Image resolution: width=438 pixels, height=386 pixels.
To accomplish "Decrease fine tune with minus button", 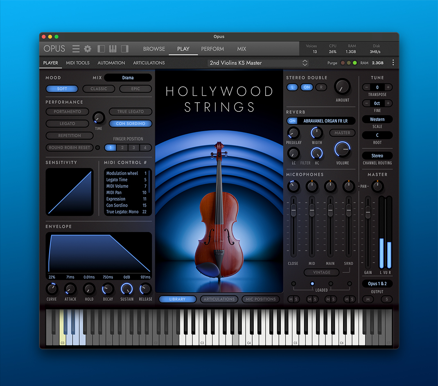I will [366, 103].
